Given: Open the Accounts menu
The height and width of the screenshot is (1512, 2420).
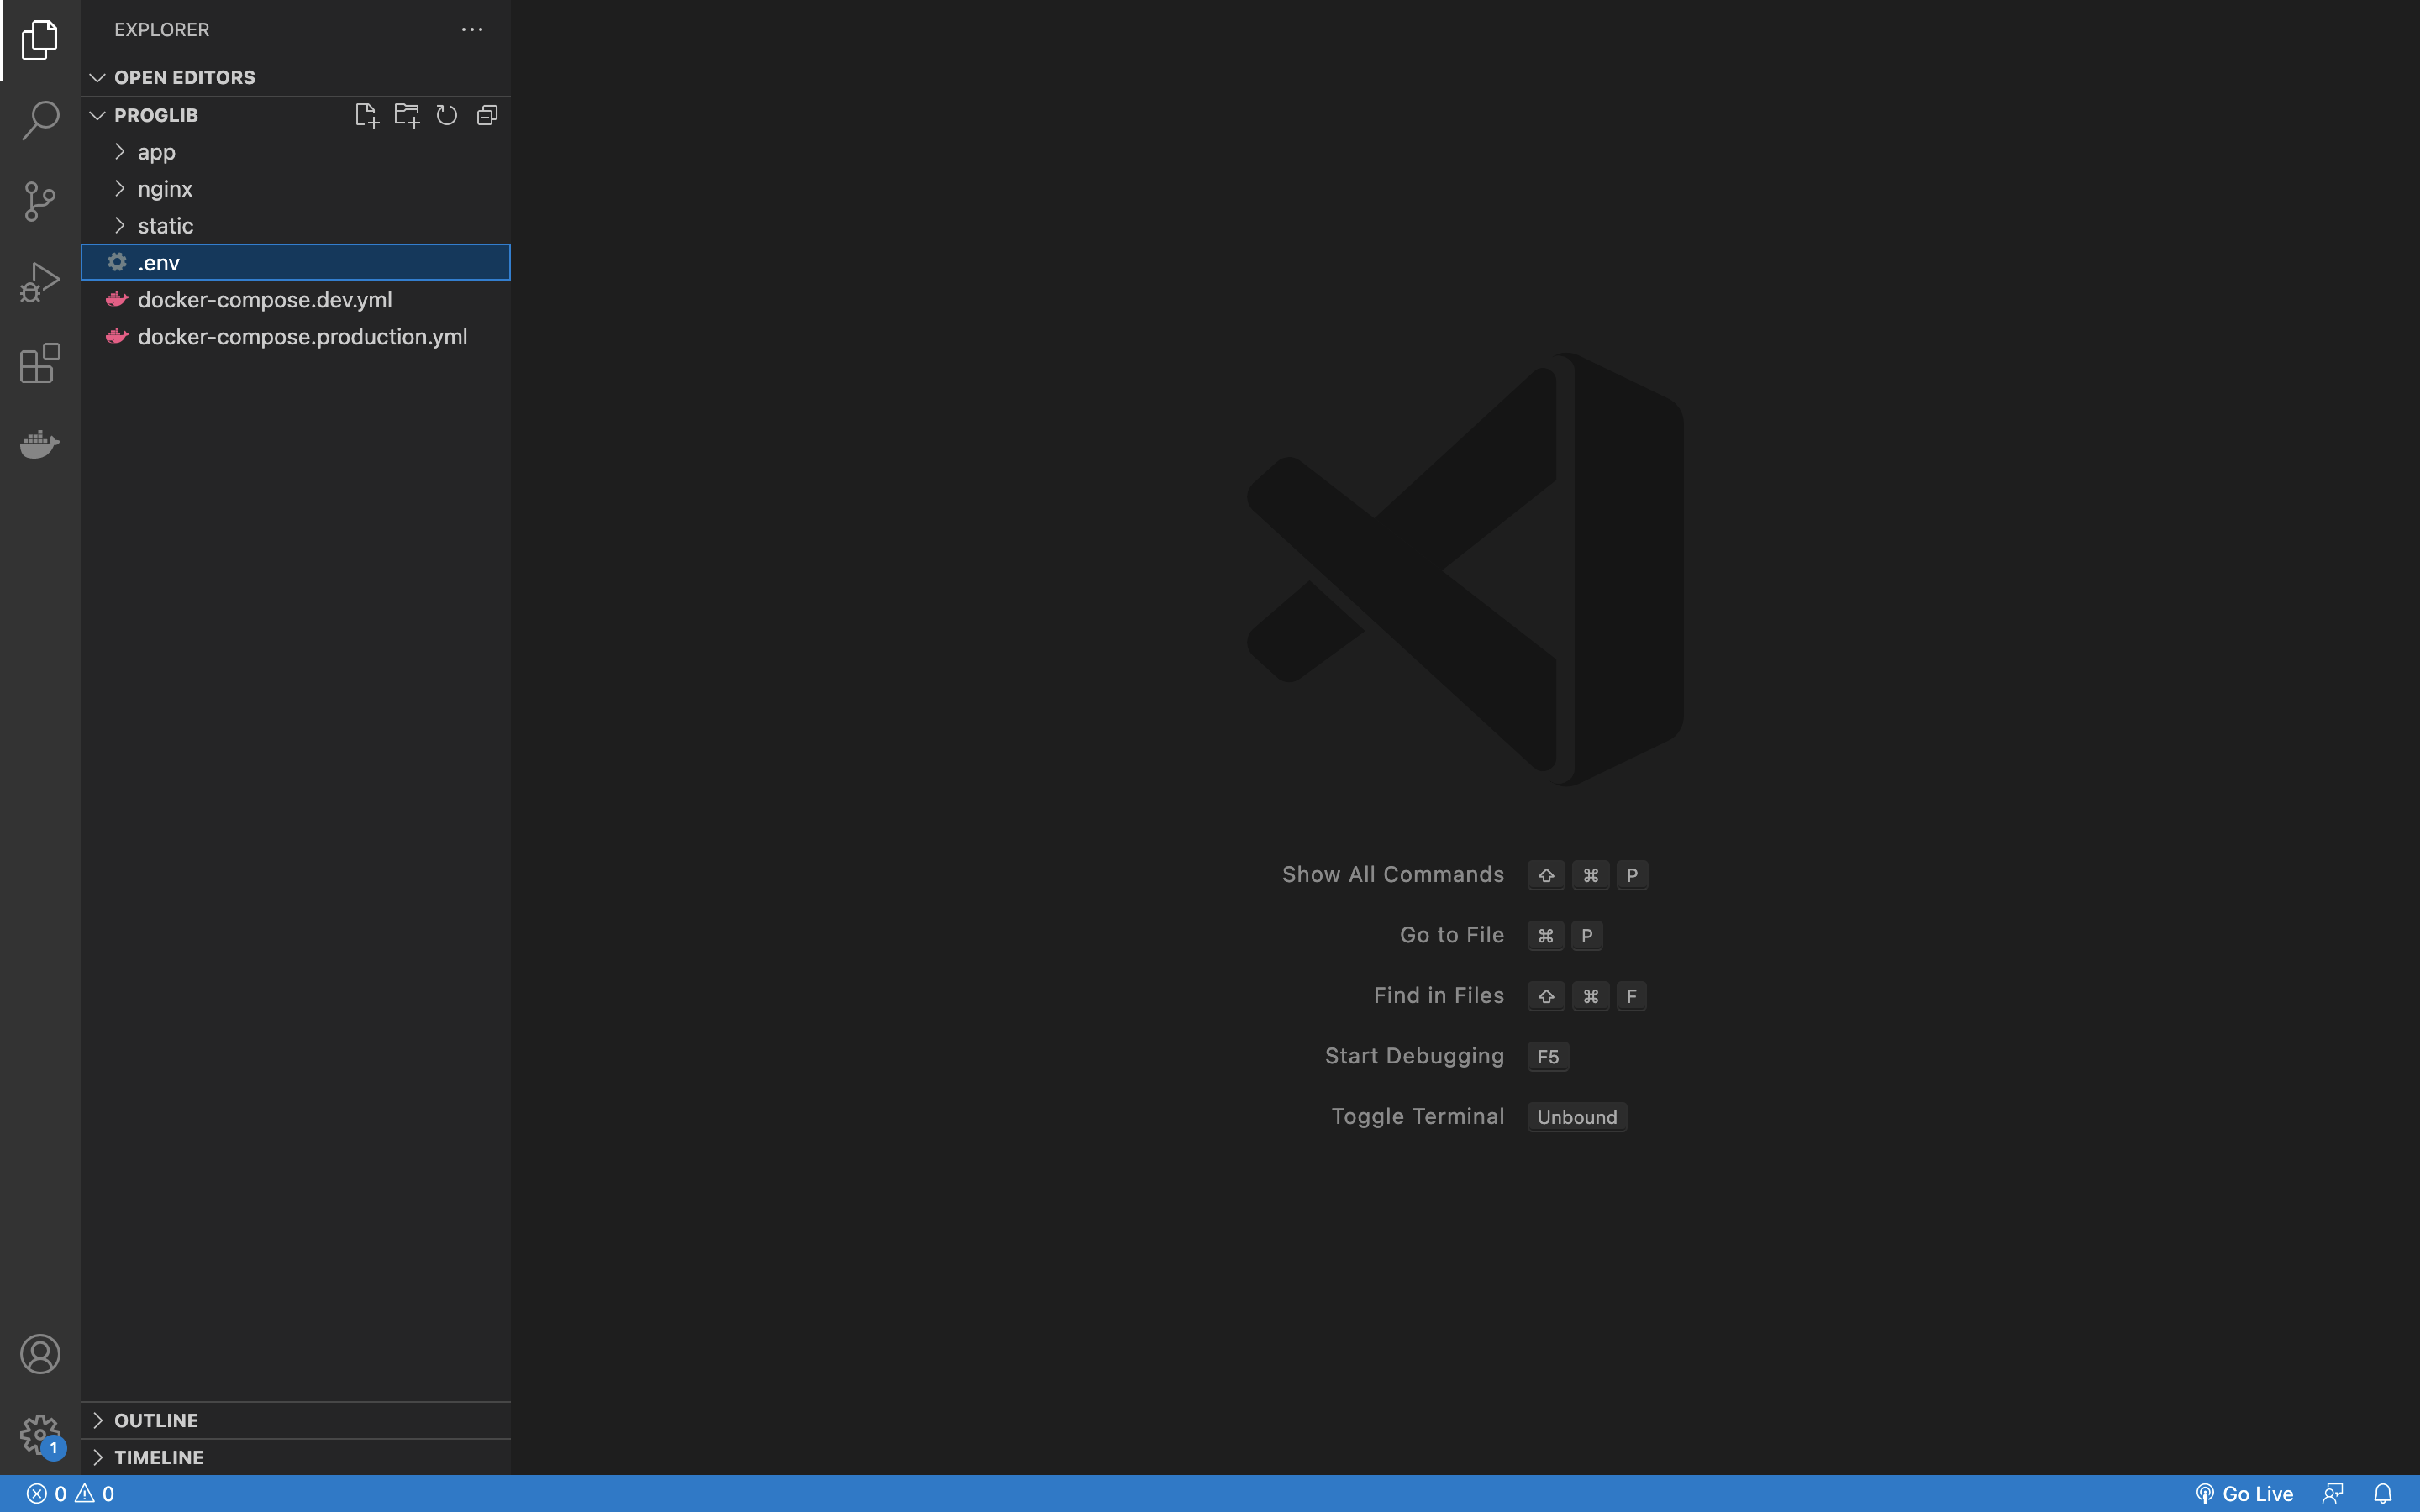Looking at the screenshot, I should pyautogui.click(x=40, y=1354).
